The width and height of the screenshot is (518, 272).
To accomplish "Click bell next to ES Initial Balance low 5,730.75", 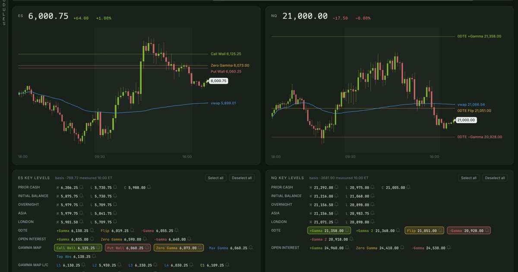I will pos(115,196).
